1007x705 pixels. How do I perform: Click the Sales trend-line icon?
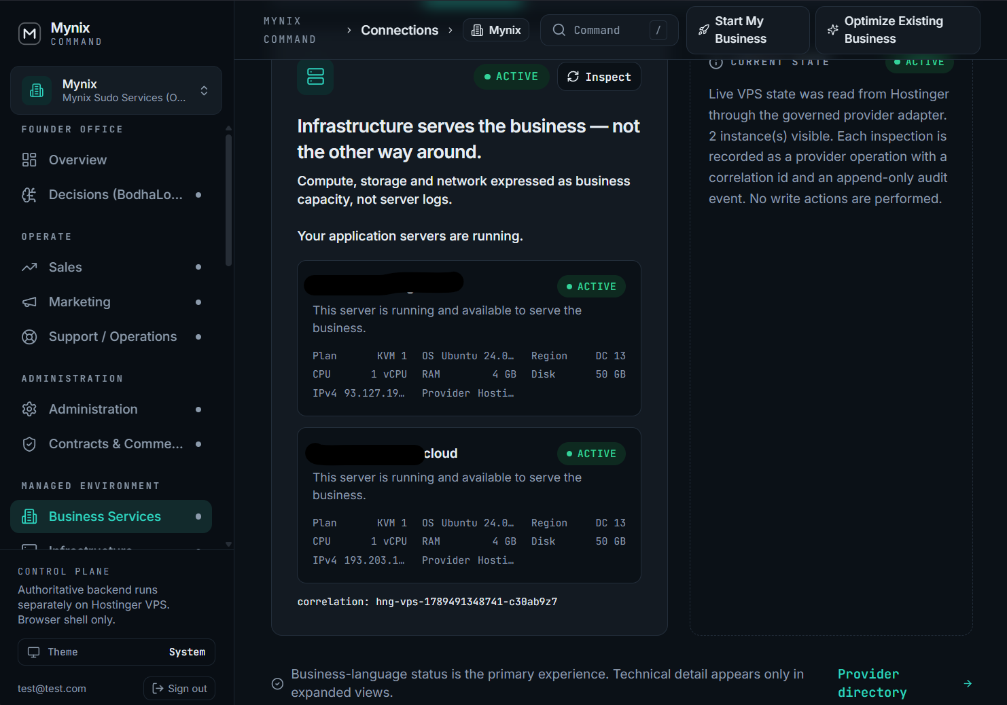pyautogui.click(x=29, y=267)
